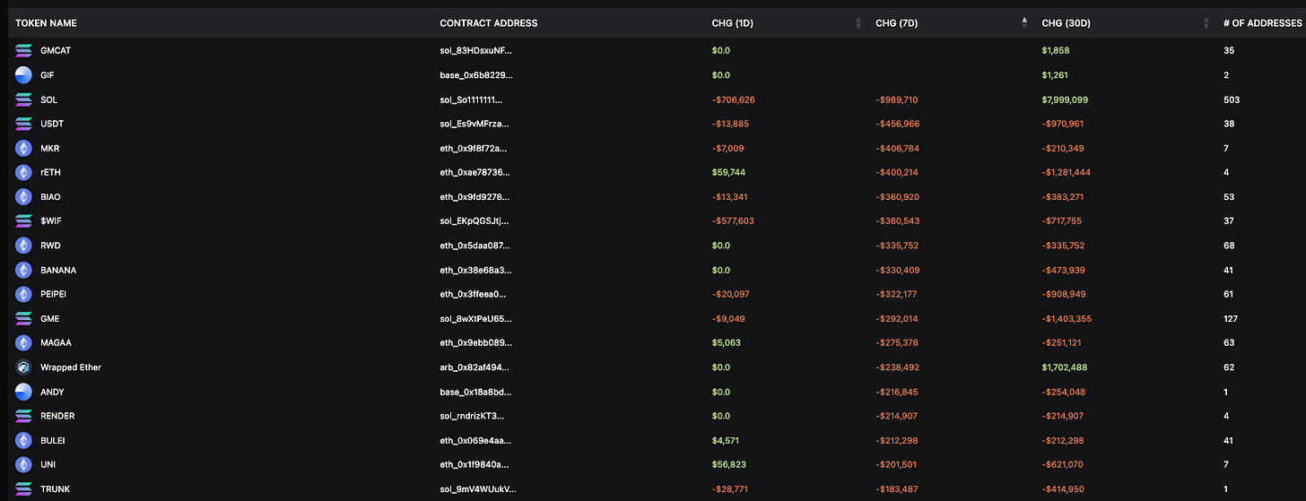The height and width of the screenshot is (501, 1306).
Task: Click the BIAO Ethereum token icon
Action: 23,196
